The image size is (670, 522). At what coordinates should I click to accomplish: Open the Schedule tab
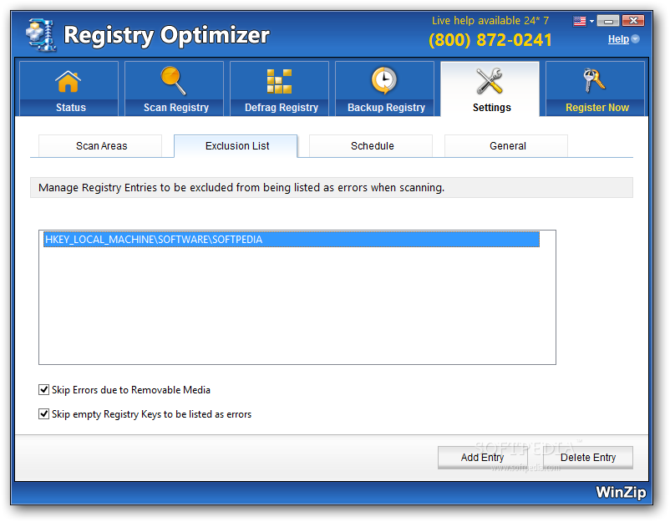(371, 146)
